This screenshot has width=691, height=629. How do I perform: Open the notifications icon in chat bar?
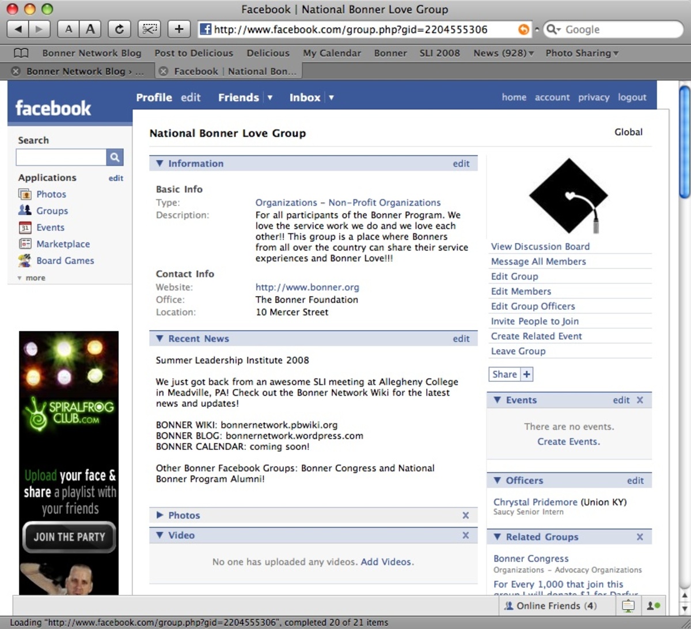(x=628, y=605)
